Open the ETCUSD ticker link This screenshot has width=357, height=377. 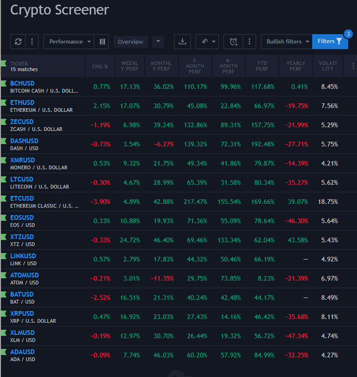(x=22, y=198)
